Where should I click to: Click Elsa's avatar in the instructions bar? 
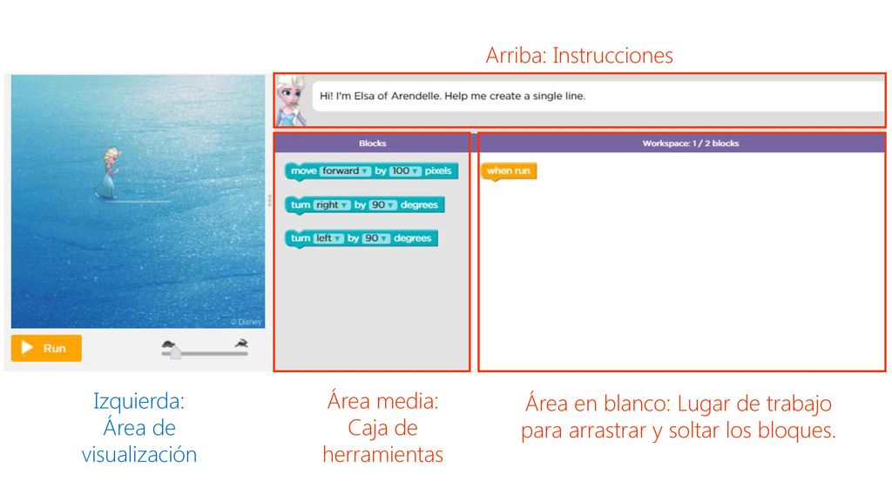[291, 100]
